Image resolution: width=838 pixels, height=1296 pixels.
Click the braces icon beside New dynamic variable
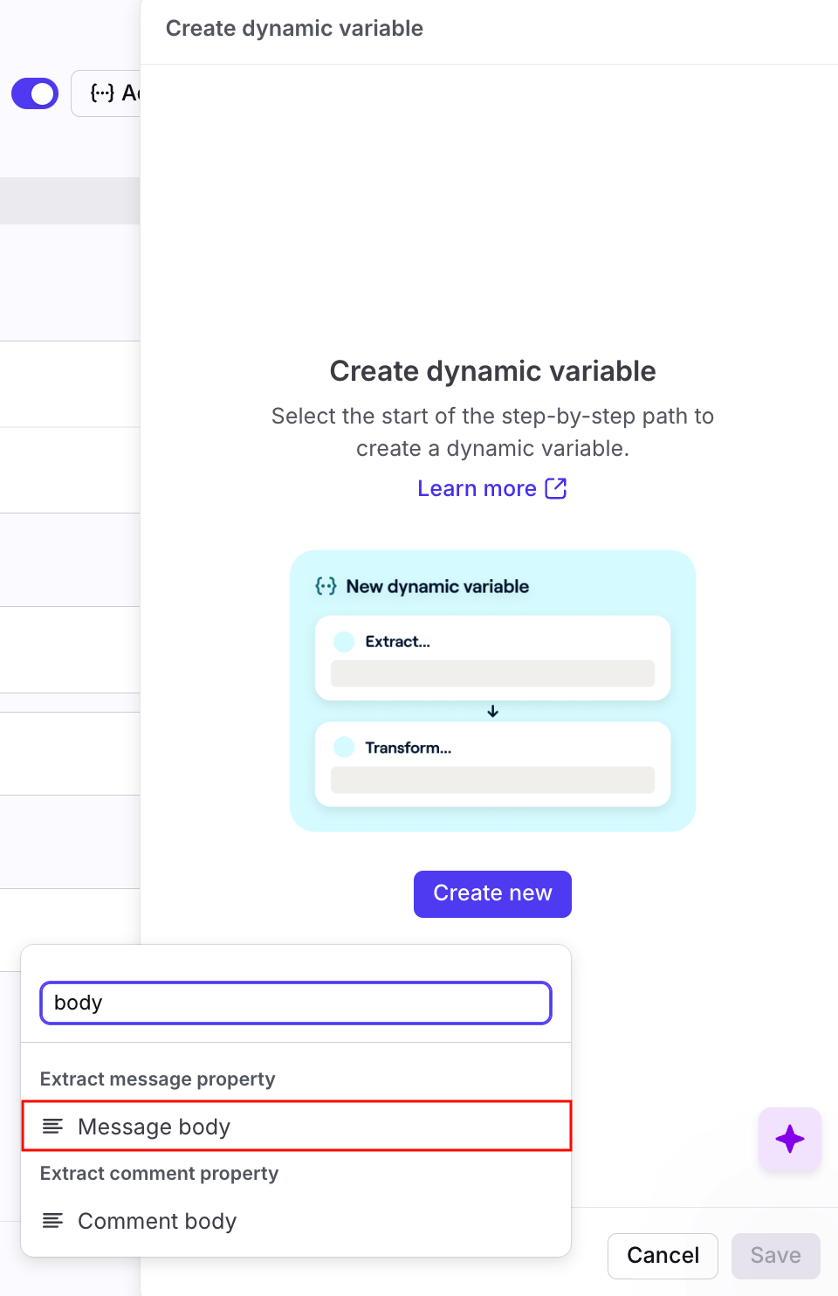[x=326, y=586]
